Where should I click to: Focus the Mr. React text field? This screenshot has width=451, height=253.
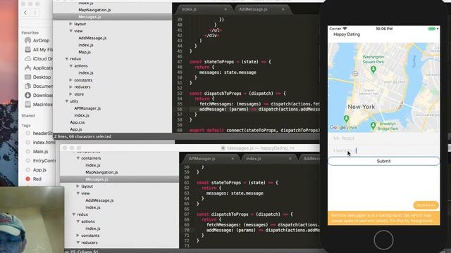pos(383,138)
